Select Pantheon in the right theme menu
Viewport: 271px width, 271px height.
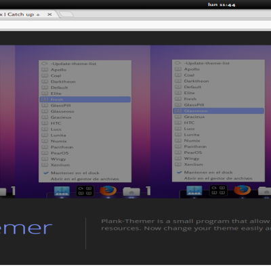tap(218, 146)
